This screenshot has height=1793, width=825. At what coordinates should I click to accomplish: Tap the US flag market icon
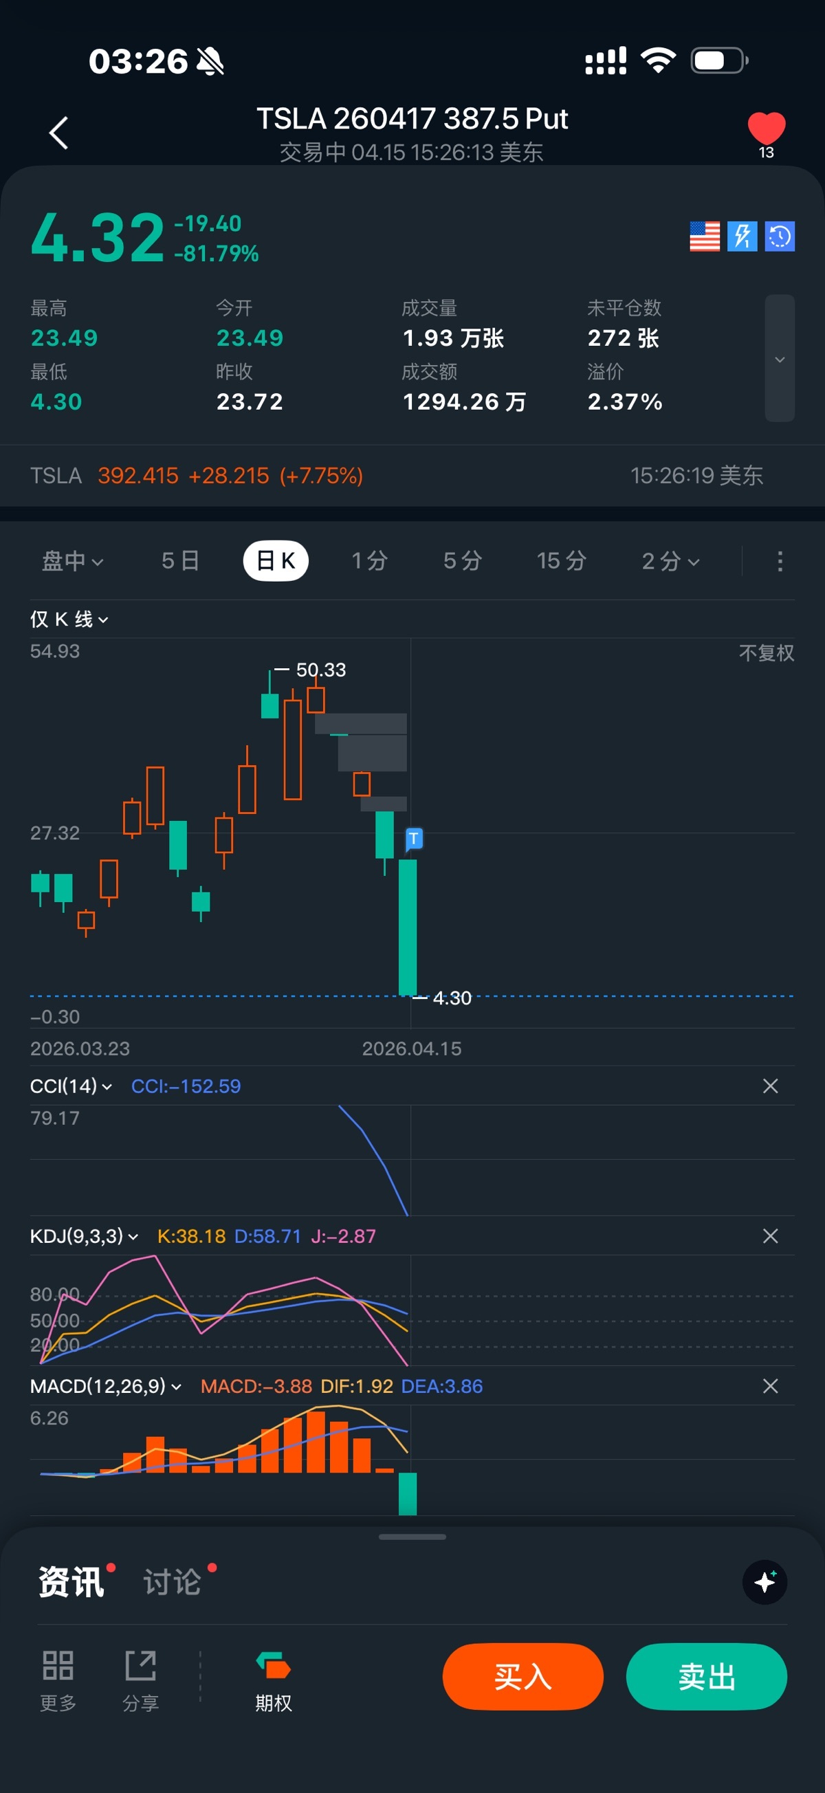704,236
